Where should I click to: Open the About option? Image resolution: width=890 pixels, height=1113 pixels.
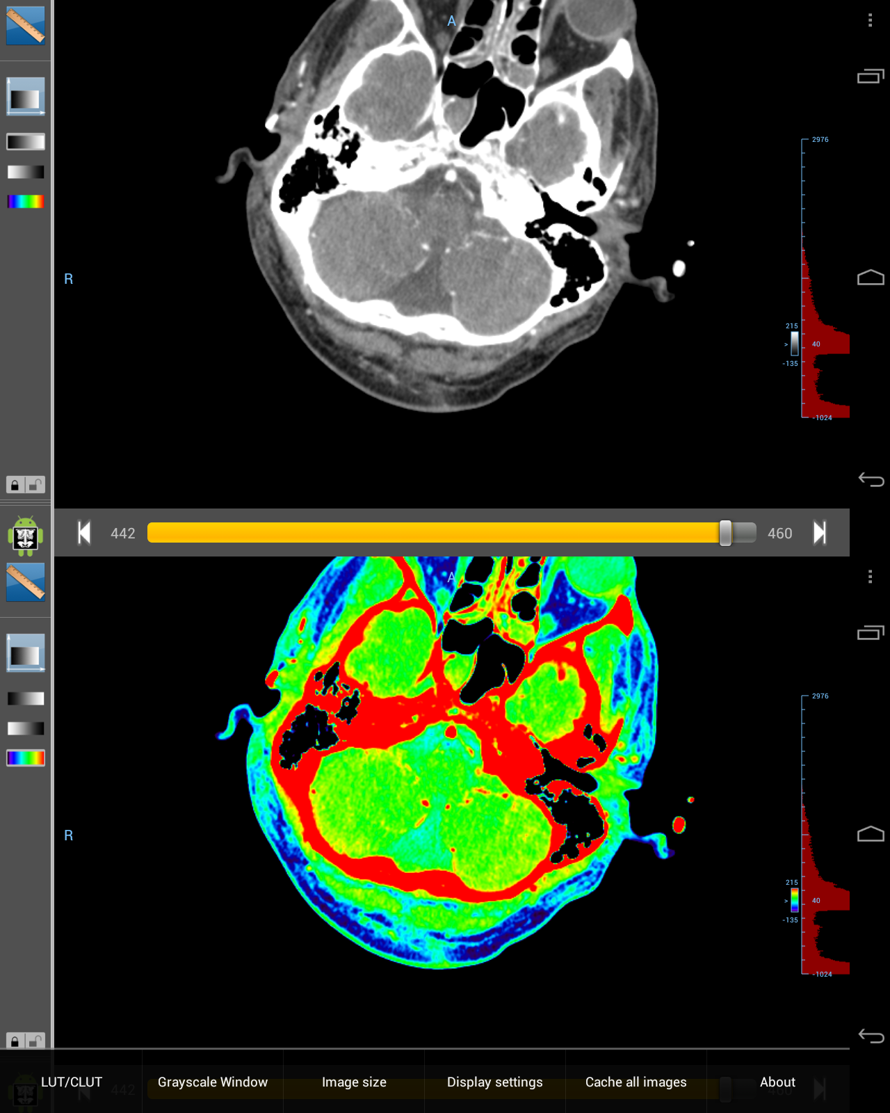pyautogui.click(x=777, y=1082)
